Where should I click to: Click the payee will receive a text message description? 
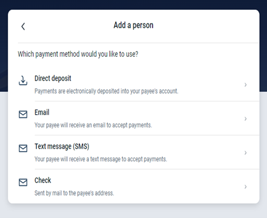101,159
